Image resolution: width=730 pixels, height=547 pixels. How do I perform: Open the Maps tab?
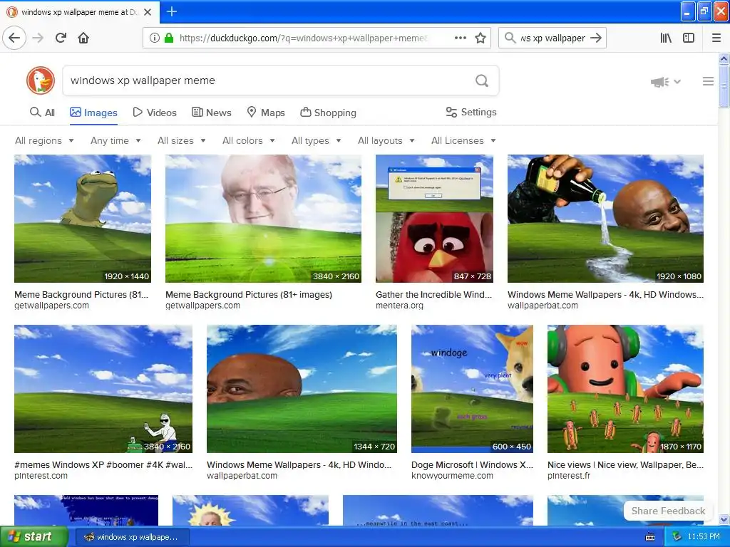265,113
